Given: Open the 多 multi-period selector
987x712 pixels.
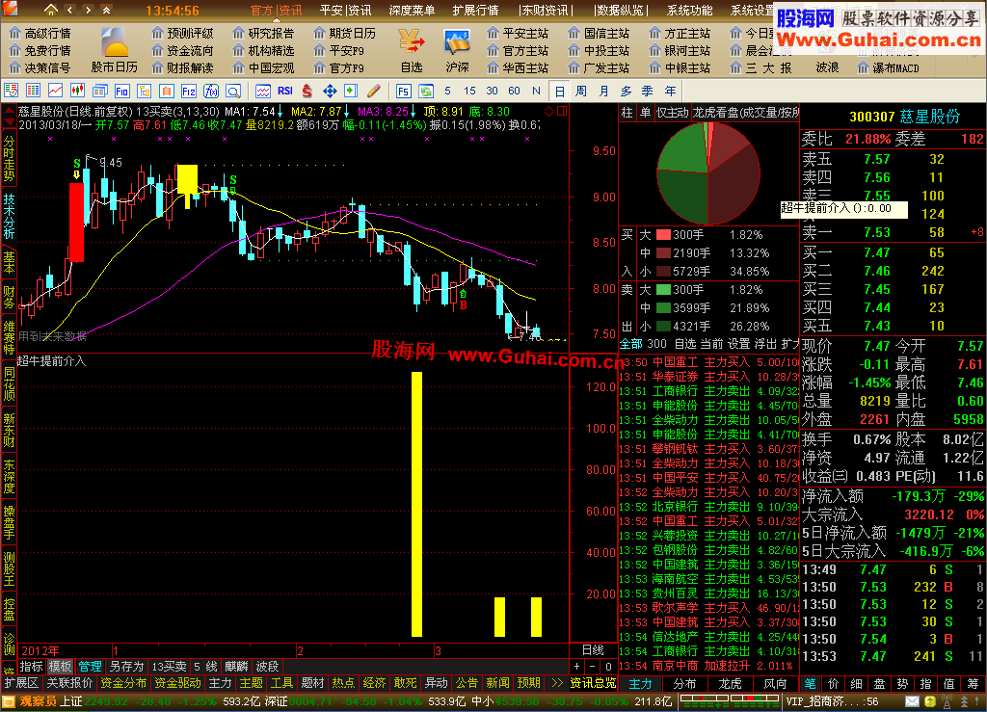Looking at the screenshot, I should tap(626, 92).
